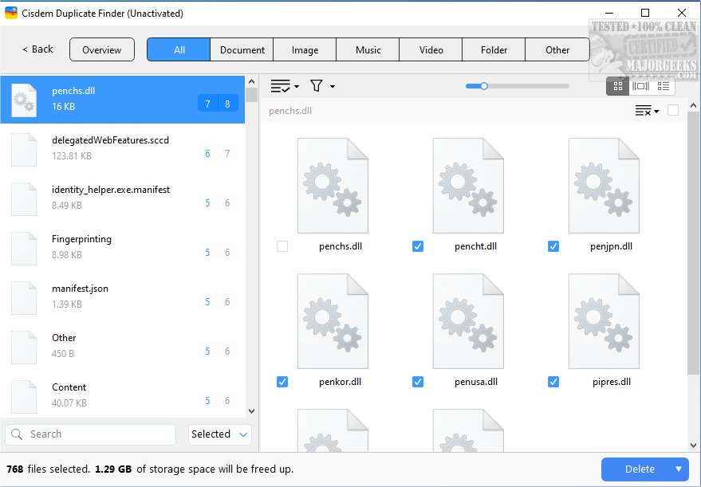Go back using the Back button
The width and height of the screenshot is (701, 487).
pyautogui.click(x=37, y=49)
